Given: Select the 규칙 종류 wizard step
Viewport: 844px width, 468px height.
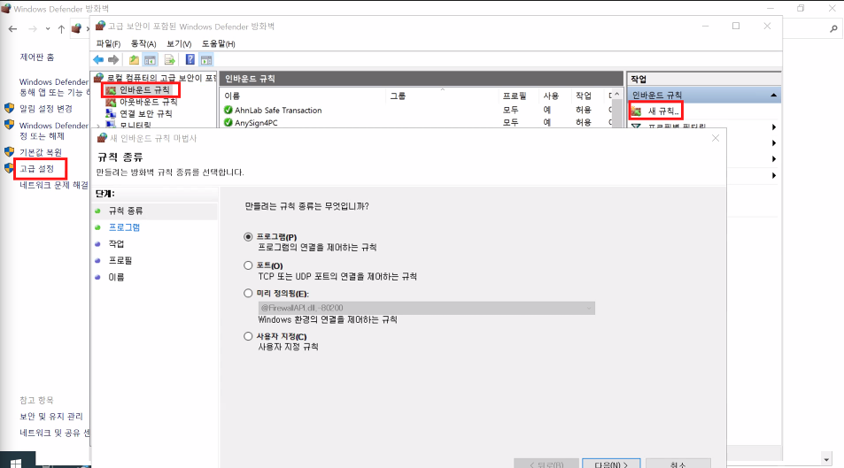Looking at the screenshot, I should 126,211.
